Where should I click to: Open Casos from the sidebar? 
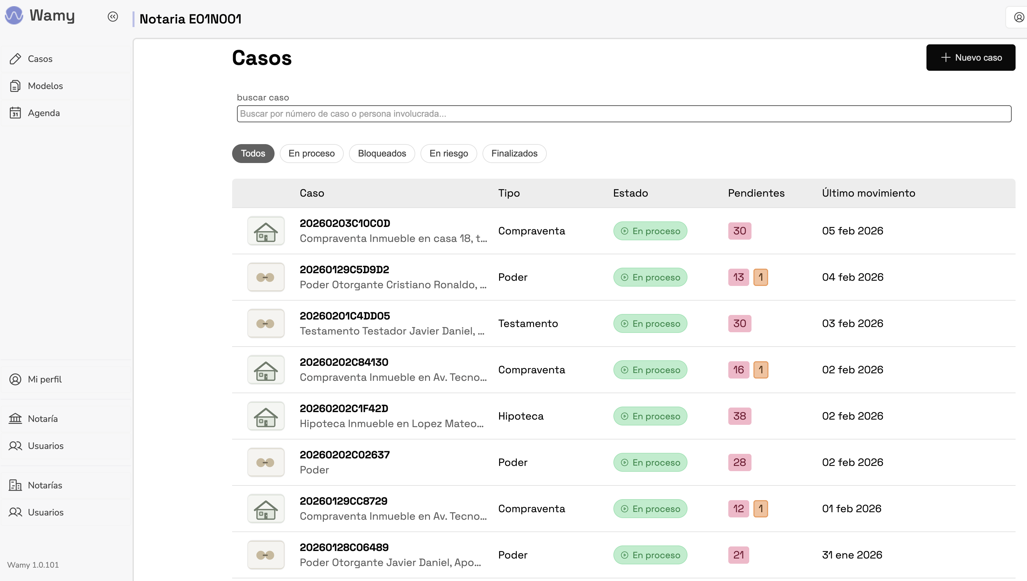click(x=40, y=59)
